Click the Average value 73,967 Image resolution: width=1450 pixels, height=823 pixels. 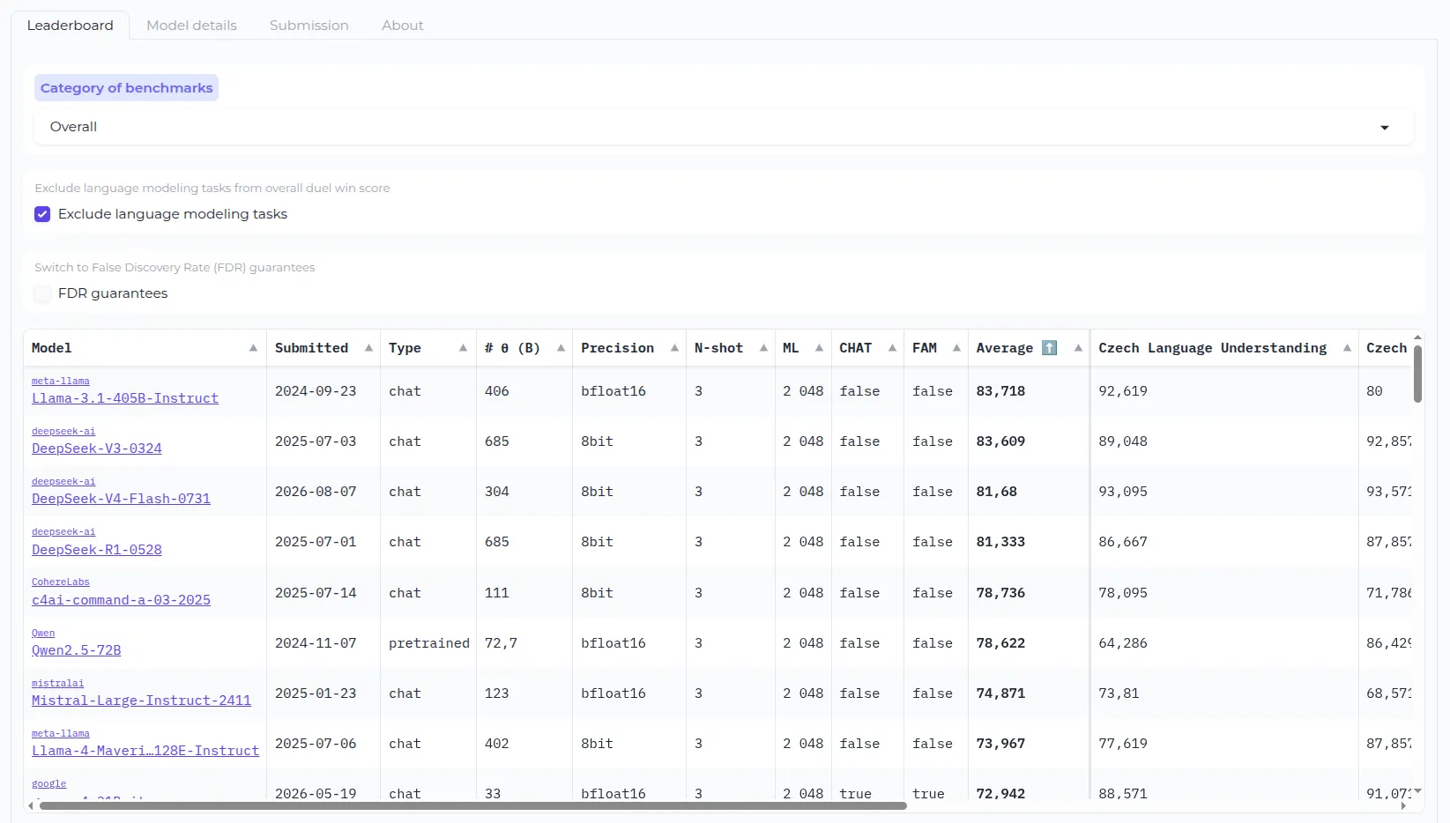1000,744
